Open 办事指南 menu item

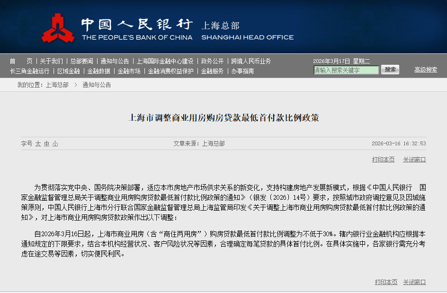pos(242,71)
